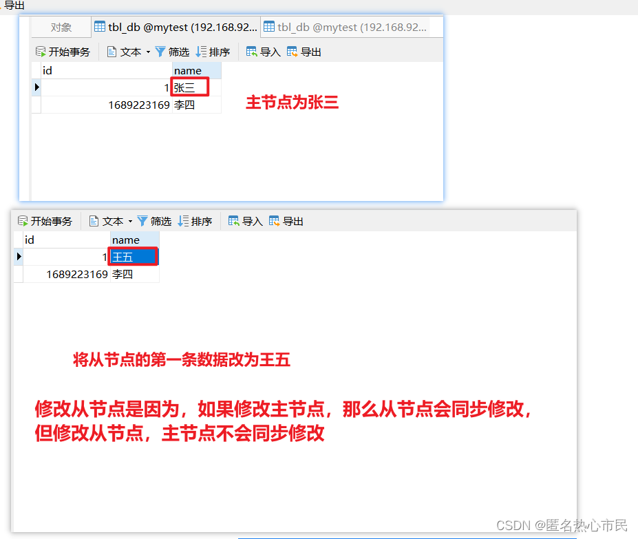Viewport: 638px width, 539px height.
Task: Select id 1689223169 cell in upper table
Action: click(x=107, y=105)
